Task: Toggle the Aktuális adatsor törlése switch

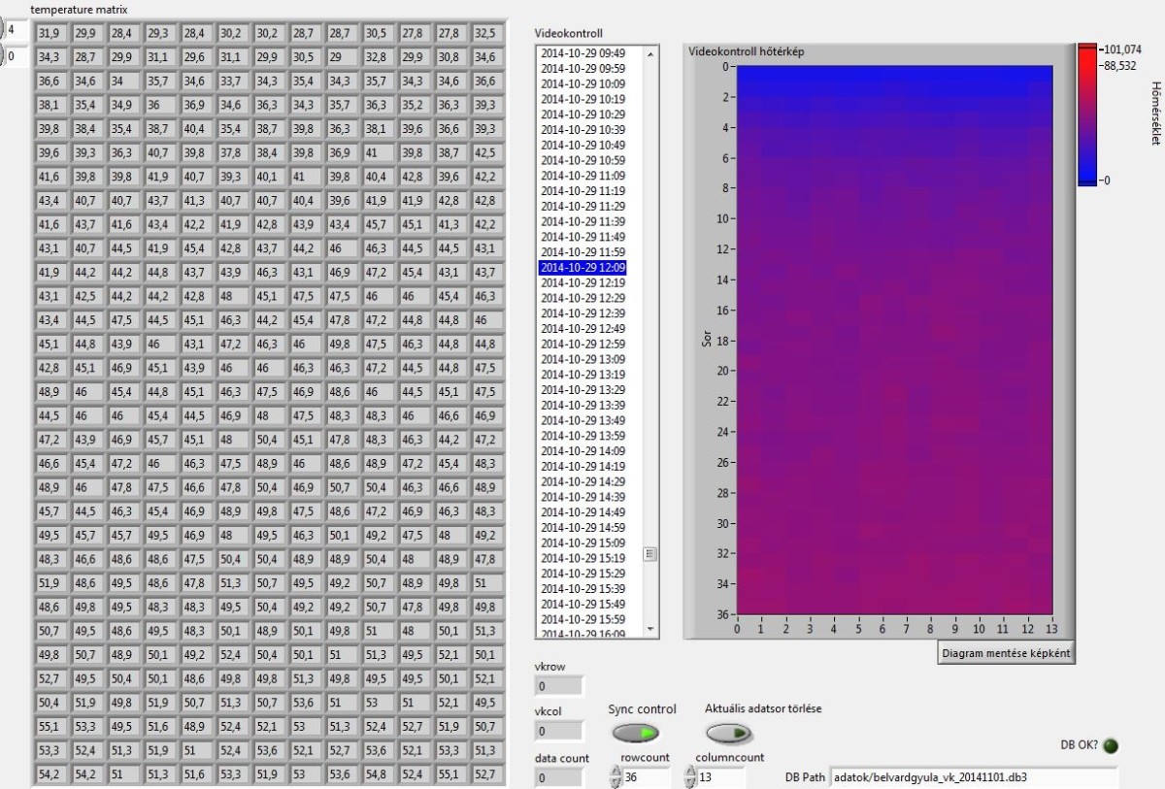Action: click(727, 733)
